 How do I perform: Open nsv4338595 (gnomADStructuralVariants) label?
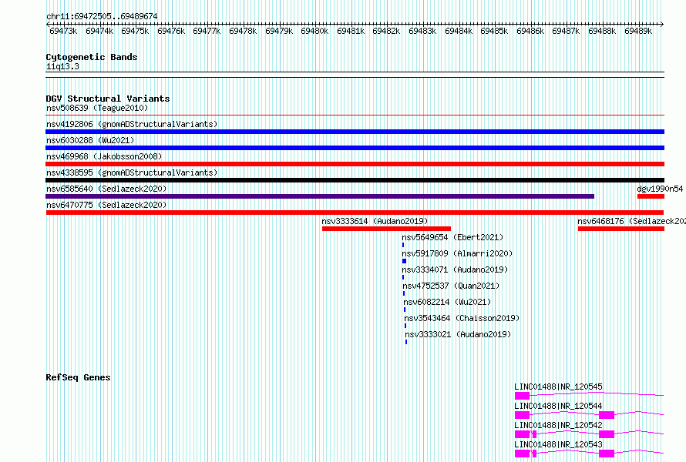pos(132,172)
